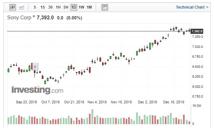Switch to the 1H timeframe
The height and width of the screenshot is (128, 214).
[58, 7]
